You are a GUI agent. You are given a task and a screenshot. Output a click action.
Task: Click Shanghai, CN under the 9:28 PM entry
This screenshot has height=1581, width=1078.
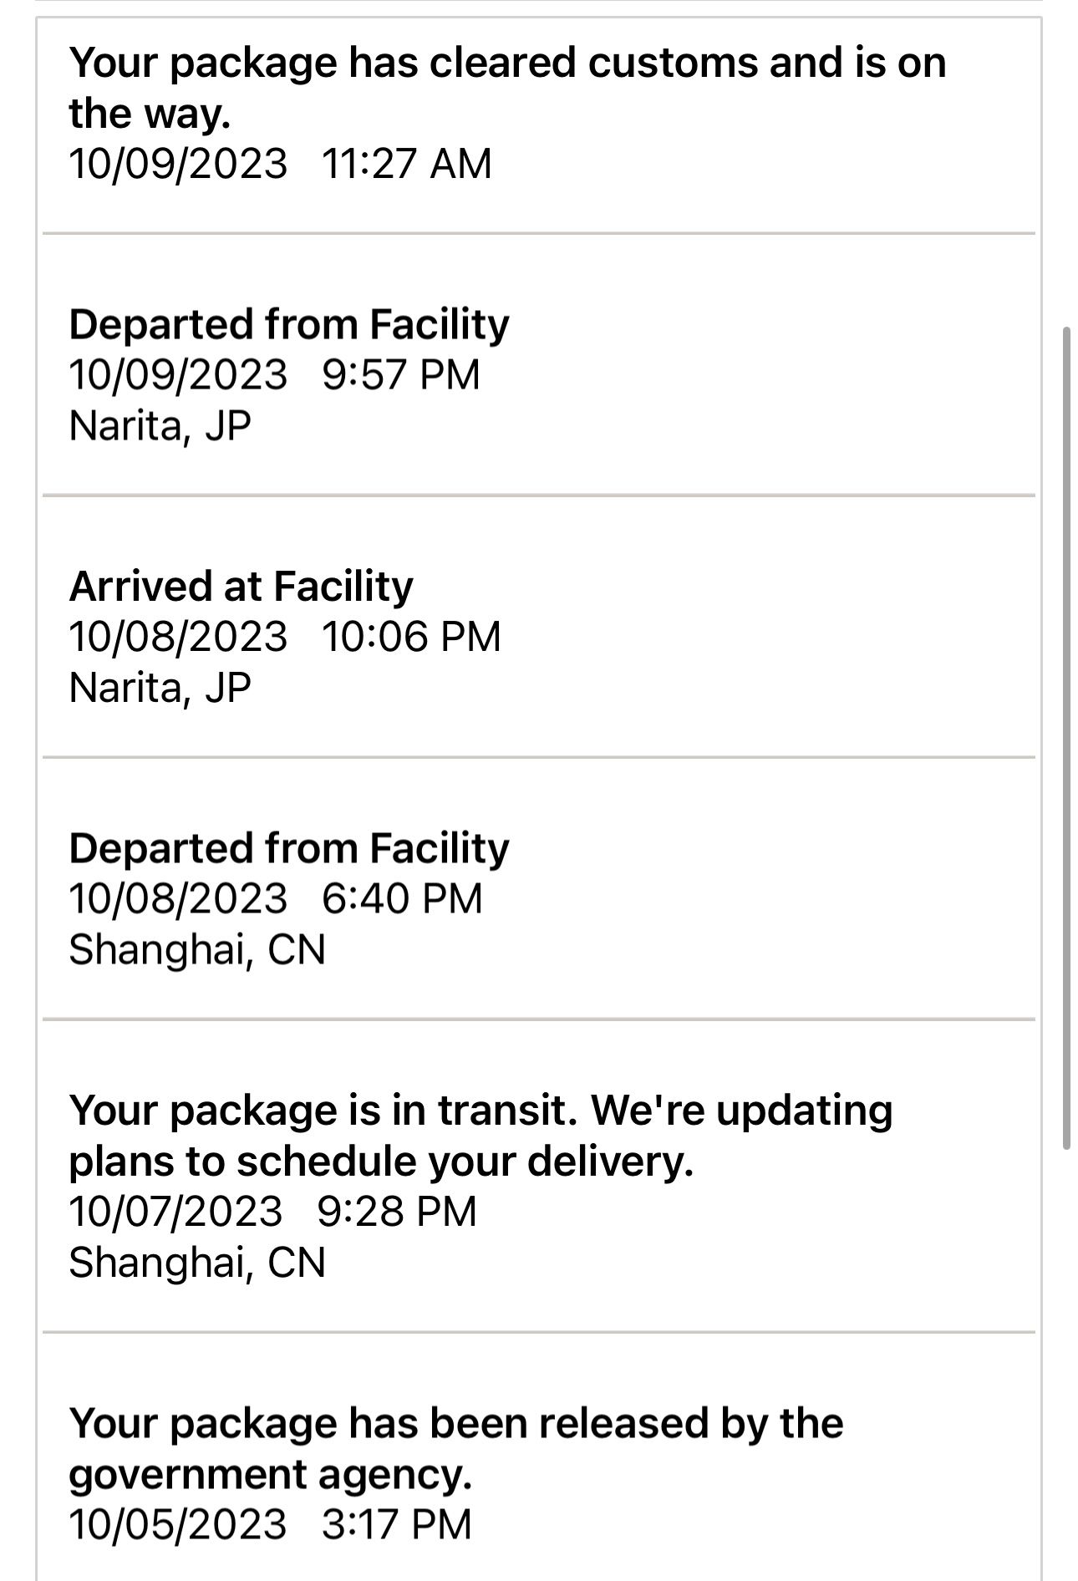197,1263
